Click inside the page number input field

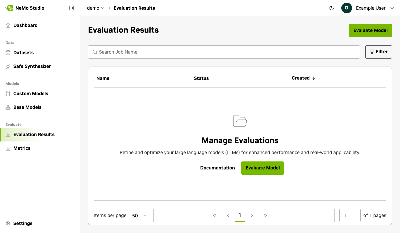(350, 215)
